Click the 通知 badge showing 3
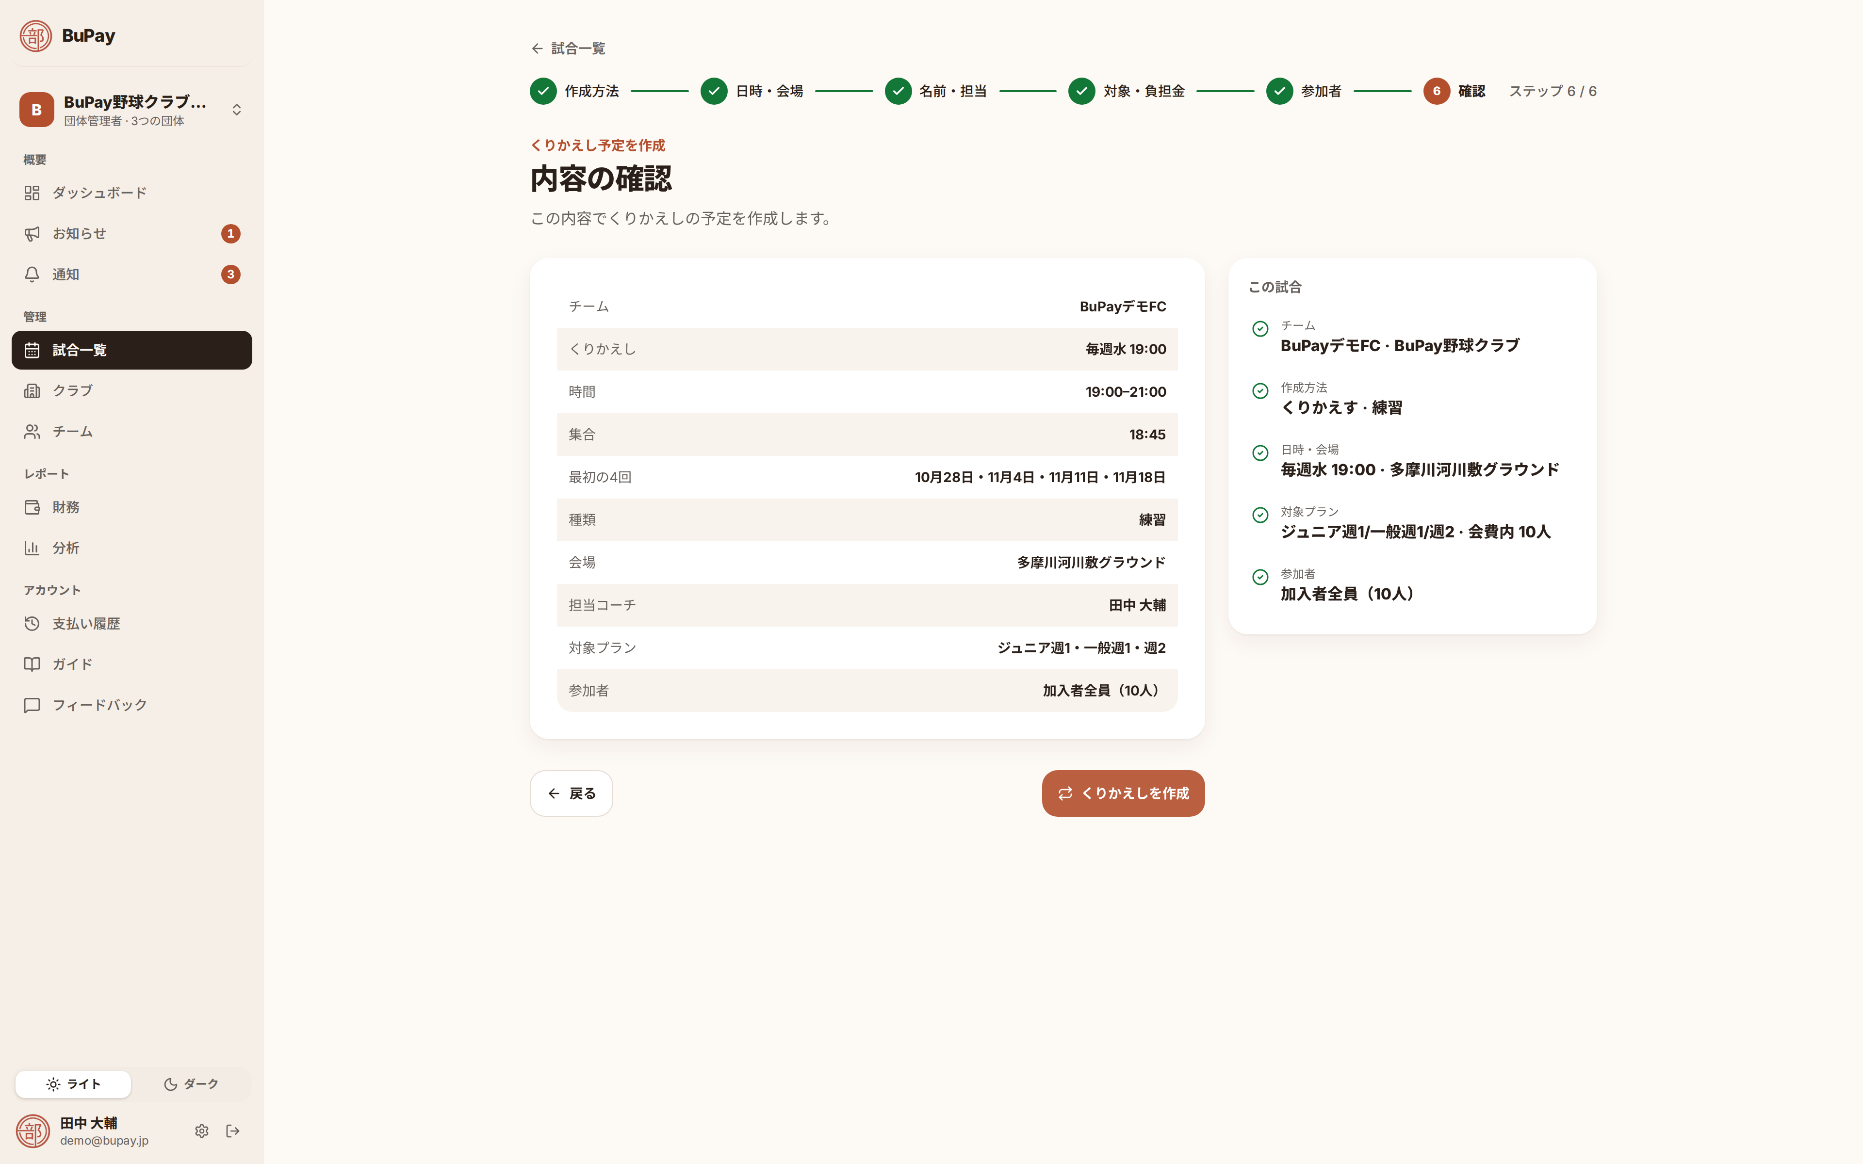Screen dimensions: 1863x1164 (x=230, y=274)
